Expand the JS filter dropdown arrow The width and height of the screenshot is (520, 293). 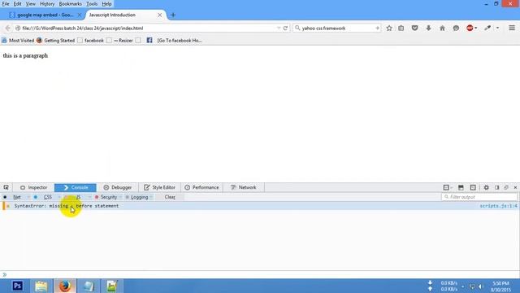pos(89,197)
